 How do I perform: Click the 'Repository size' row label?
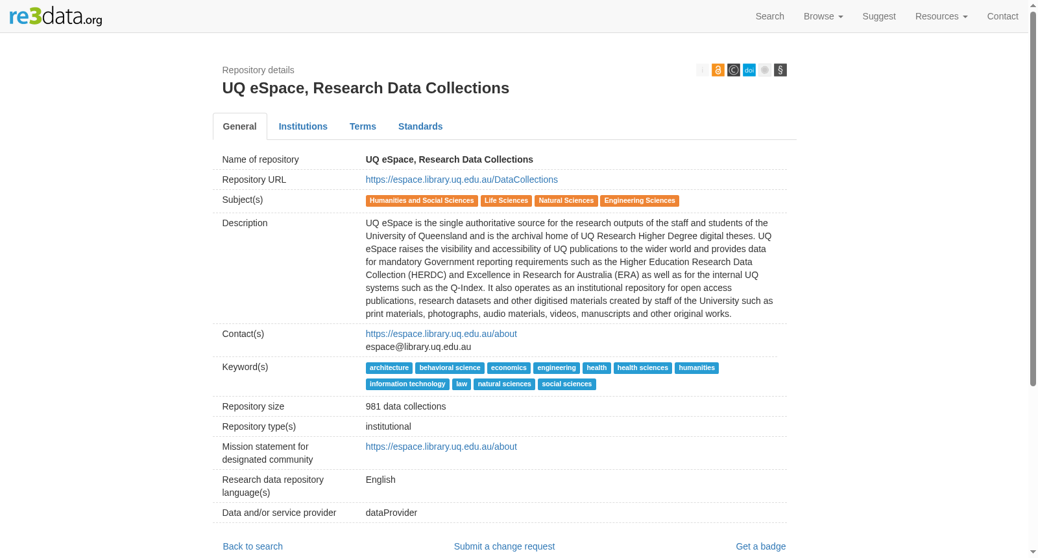click(254, 406)
